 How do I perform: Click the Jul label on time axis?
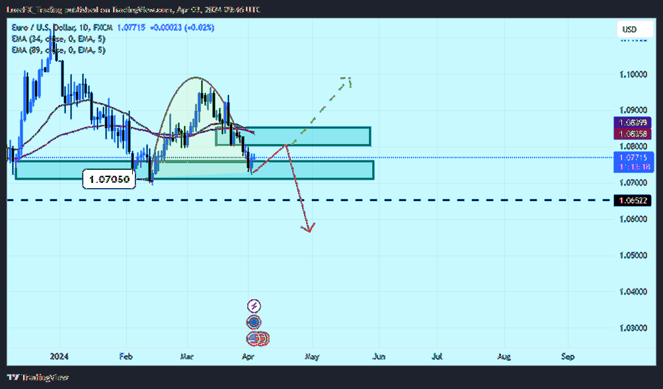(437, 357)
